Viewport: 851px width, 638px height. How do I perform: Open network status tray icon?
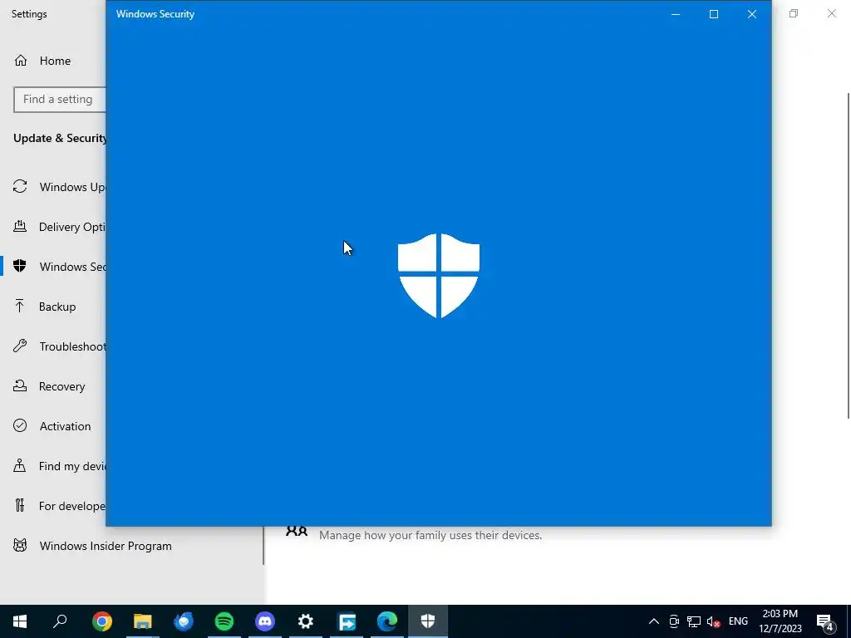694,621
